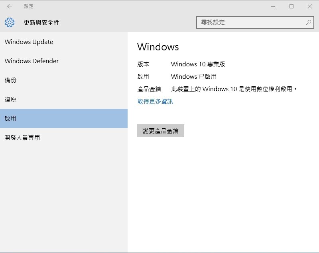This screenshot has height=253, width=319.
Task: Click the back arrow in title bar
Action: [10, 6]
